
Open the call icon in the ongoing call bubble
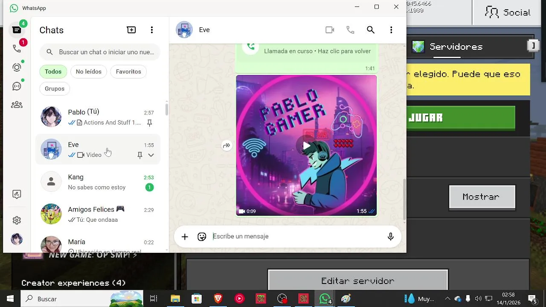[251, 47]
